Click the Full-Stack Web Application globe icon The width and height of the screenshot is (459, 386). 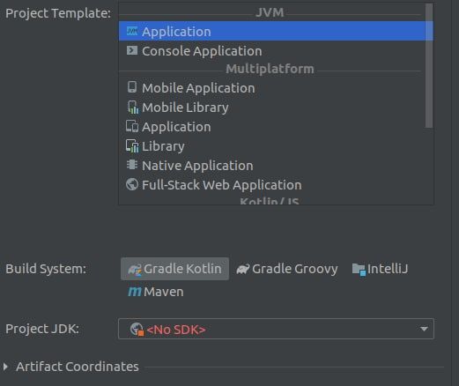pos(132,184)
